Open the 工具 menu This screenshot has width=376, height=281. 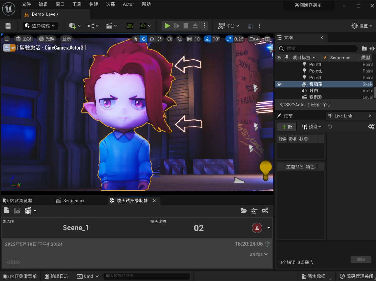coord(77,4)
